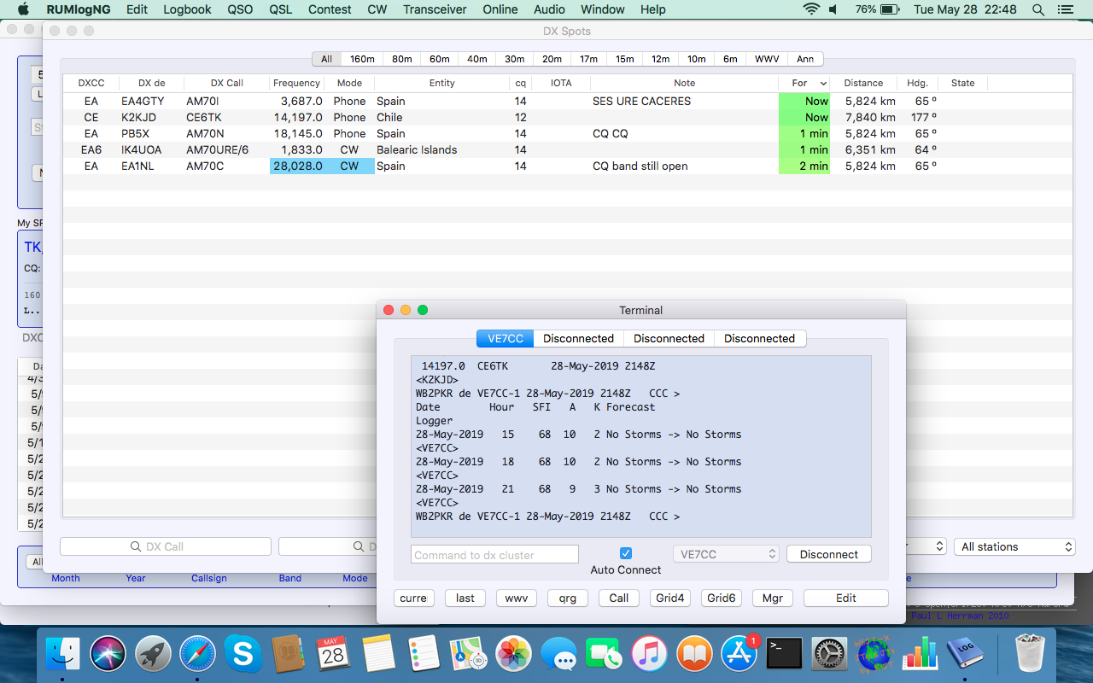This screenshot has width=1093, height=683.
Task: Click the Edit button in Terminal
Action: pyautogui.click(x=846, y=598)
